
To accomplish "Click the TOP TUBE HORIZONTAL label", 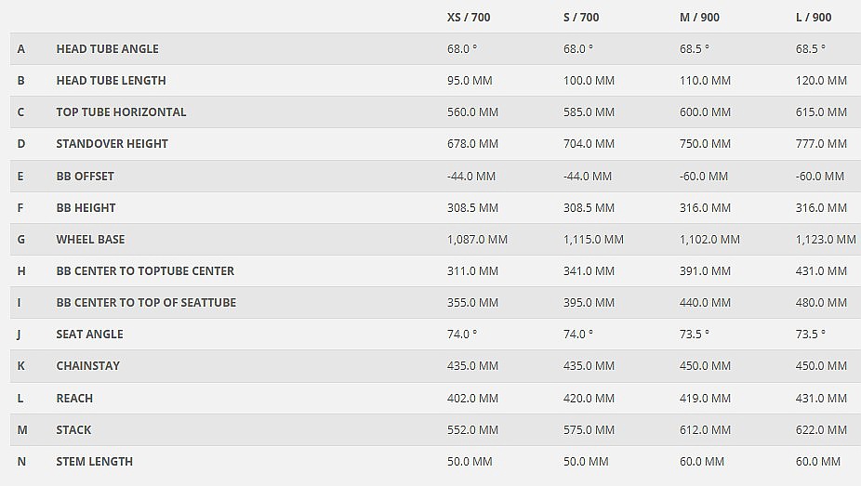I will pos(121,112).
